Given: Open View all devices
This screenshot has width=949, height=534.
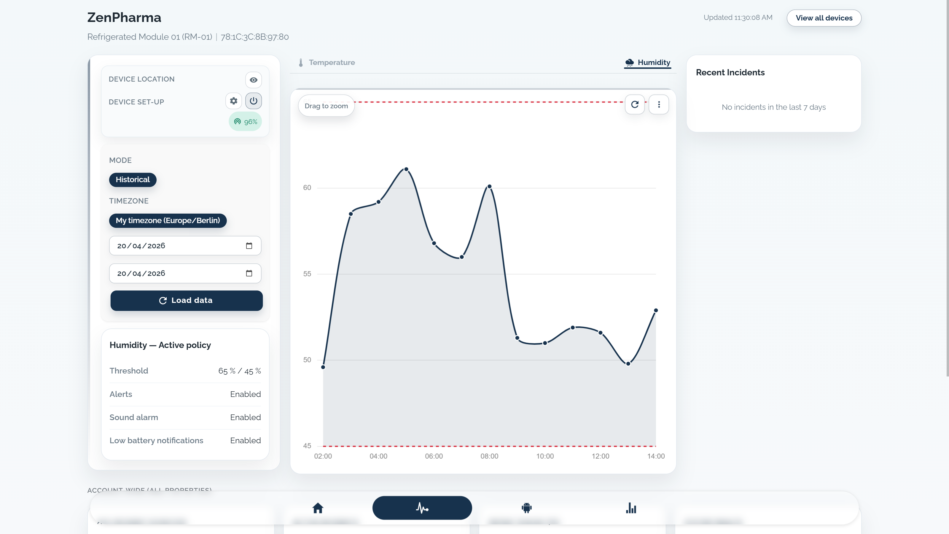Looking at the screenshot, I should pyautogui.click(x=824, y=18).
